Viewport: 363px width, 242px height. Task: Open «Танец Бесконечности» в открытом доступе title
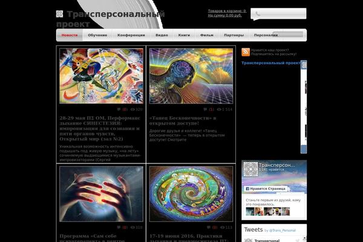[183, 120]
